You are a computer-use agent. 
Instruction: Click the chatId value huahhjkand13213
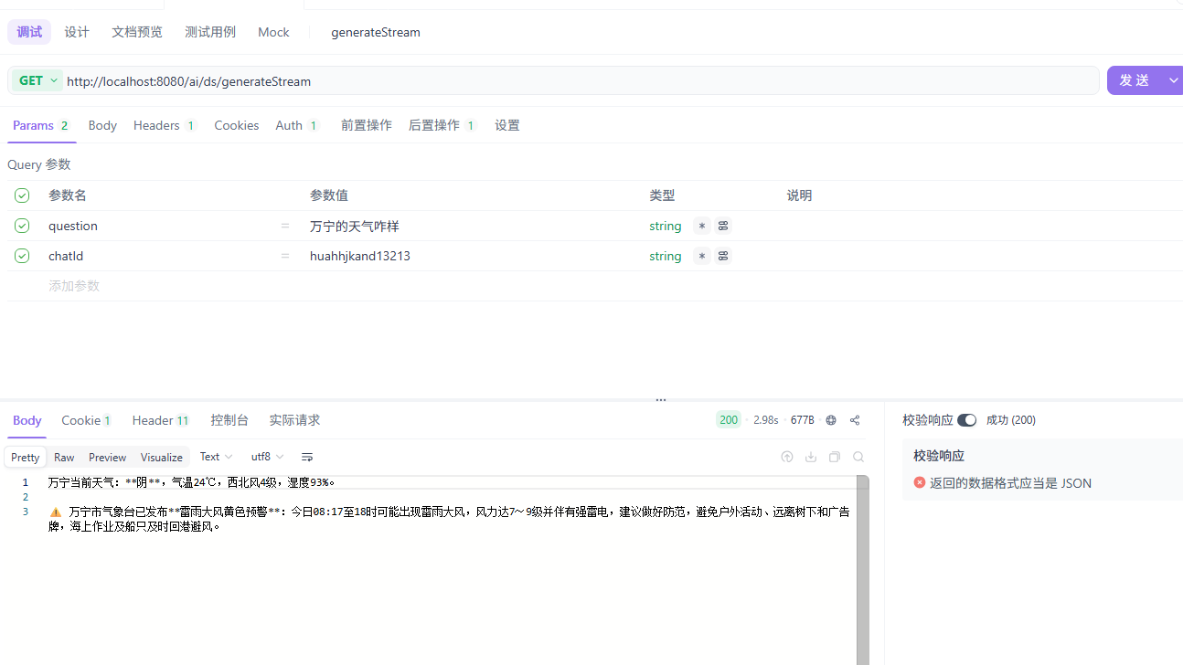[360, 256]
